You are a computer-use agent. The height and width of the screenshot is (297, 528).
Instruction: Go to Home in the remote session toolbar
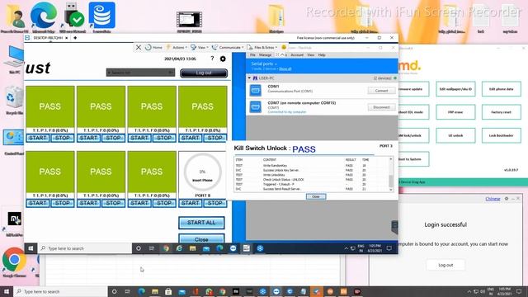pyautogui.click(x=153, y=48)
